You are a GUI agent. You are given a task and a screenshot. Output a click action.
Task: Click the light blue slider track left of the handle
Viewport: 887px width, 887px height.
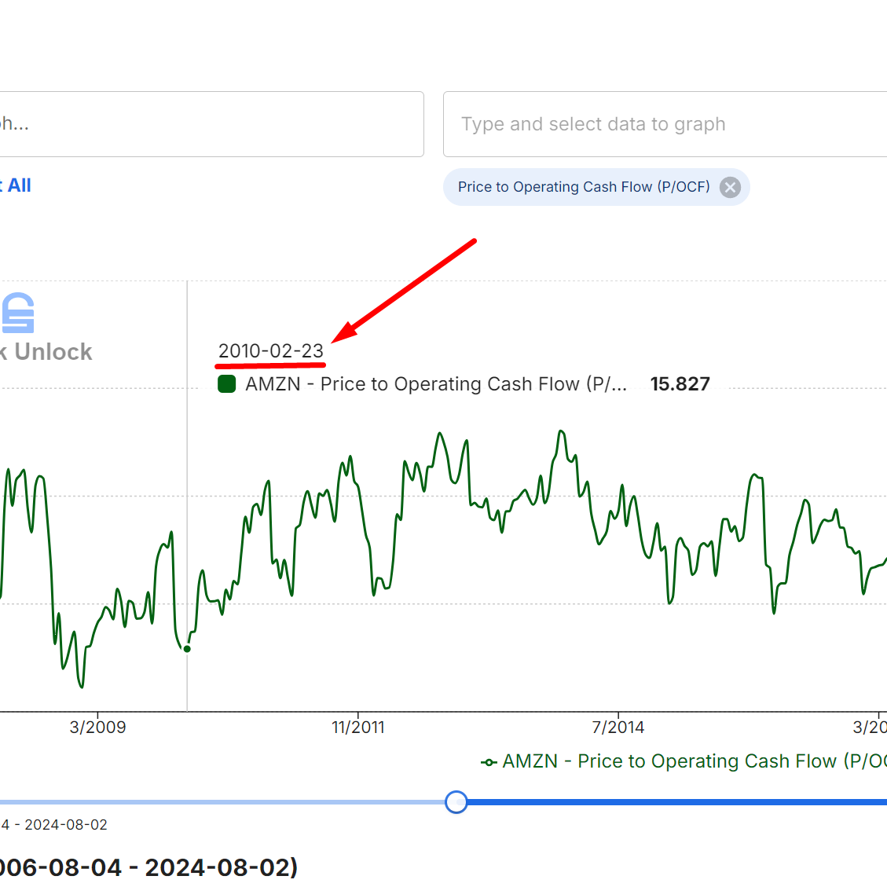click(x=222, y=802)
